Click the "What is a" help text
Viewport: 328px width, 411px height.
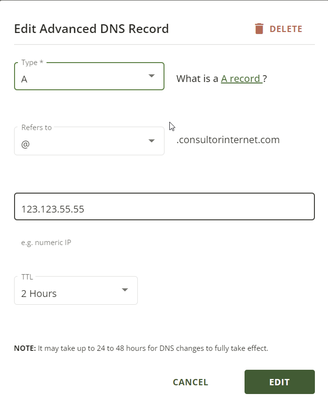click(x=197, y=79)
